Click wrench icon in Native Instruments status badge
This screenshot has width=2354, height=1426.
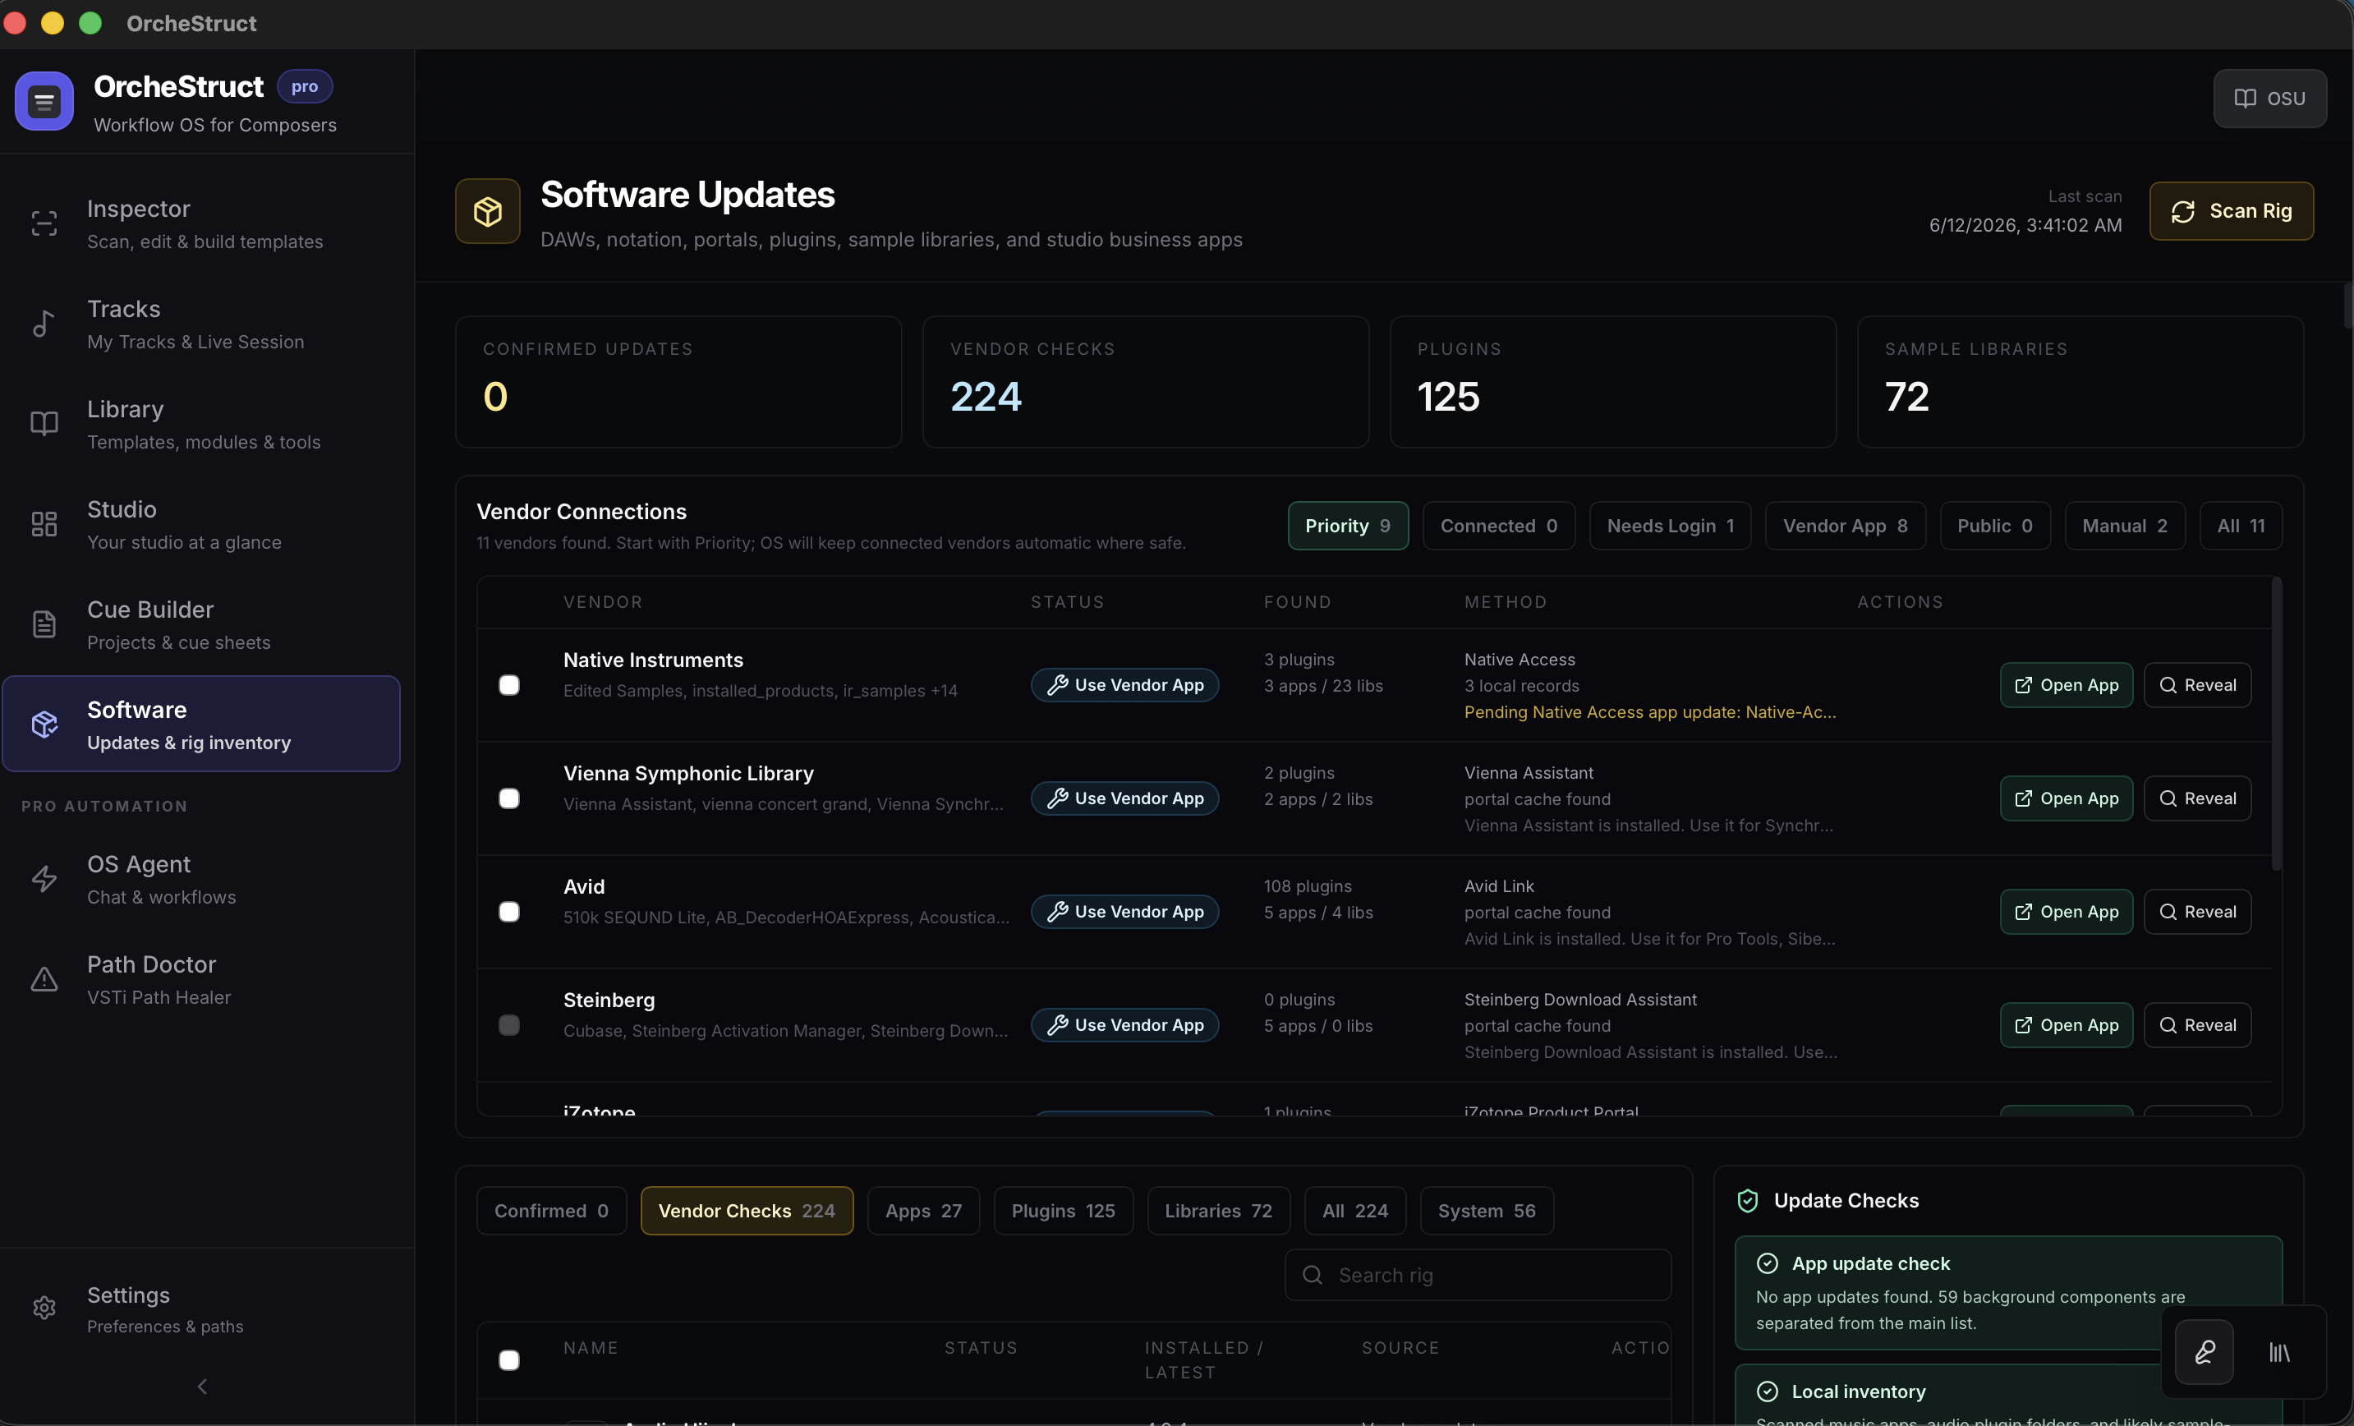pos(1056,685)
